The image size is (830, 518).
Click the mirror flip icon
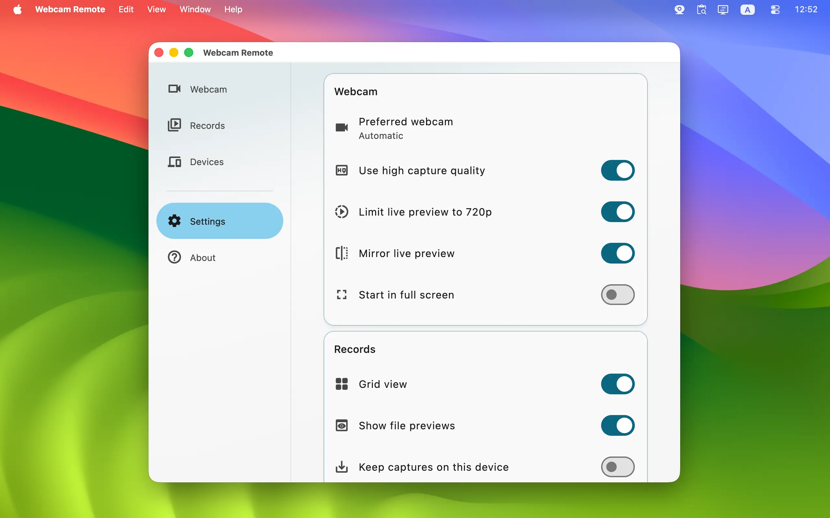pos(342,253)
